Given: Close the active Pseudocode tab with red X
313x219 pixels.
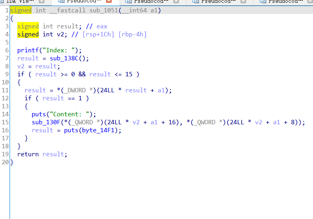Looking at the screenshot, I should pyautogui.click(x=108, y=2).
